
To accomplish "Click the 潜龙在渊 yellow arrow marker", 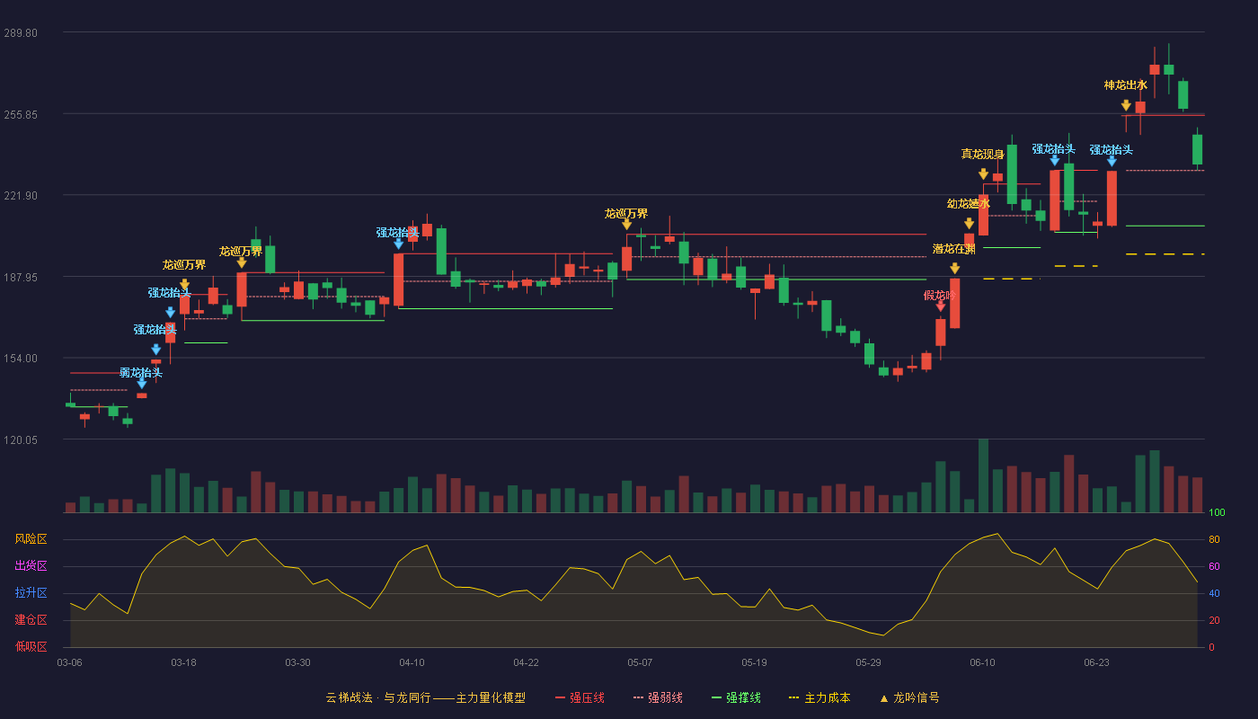I will tap(954, 269).
